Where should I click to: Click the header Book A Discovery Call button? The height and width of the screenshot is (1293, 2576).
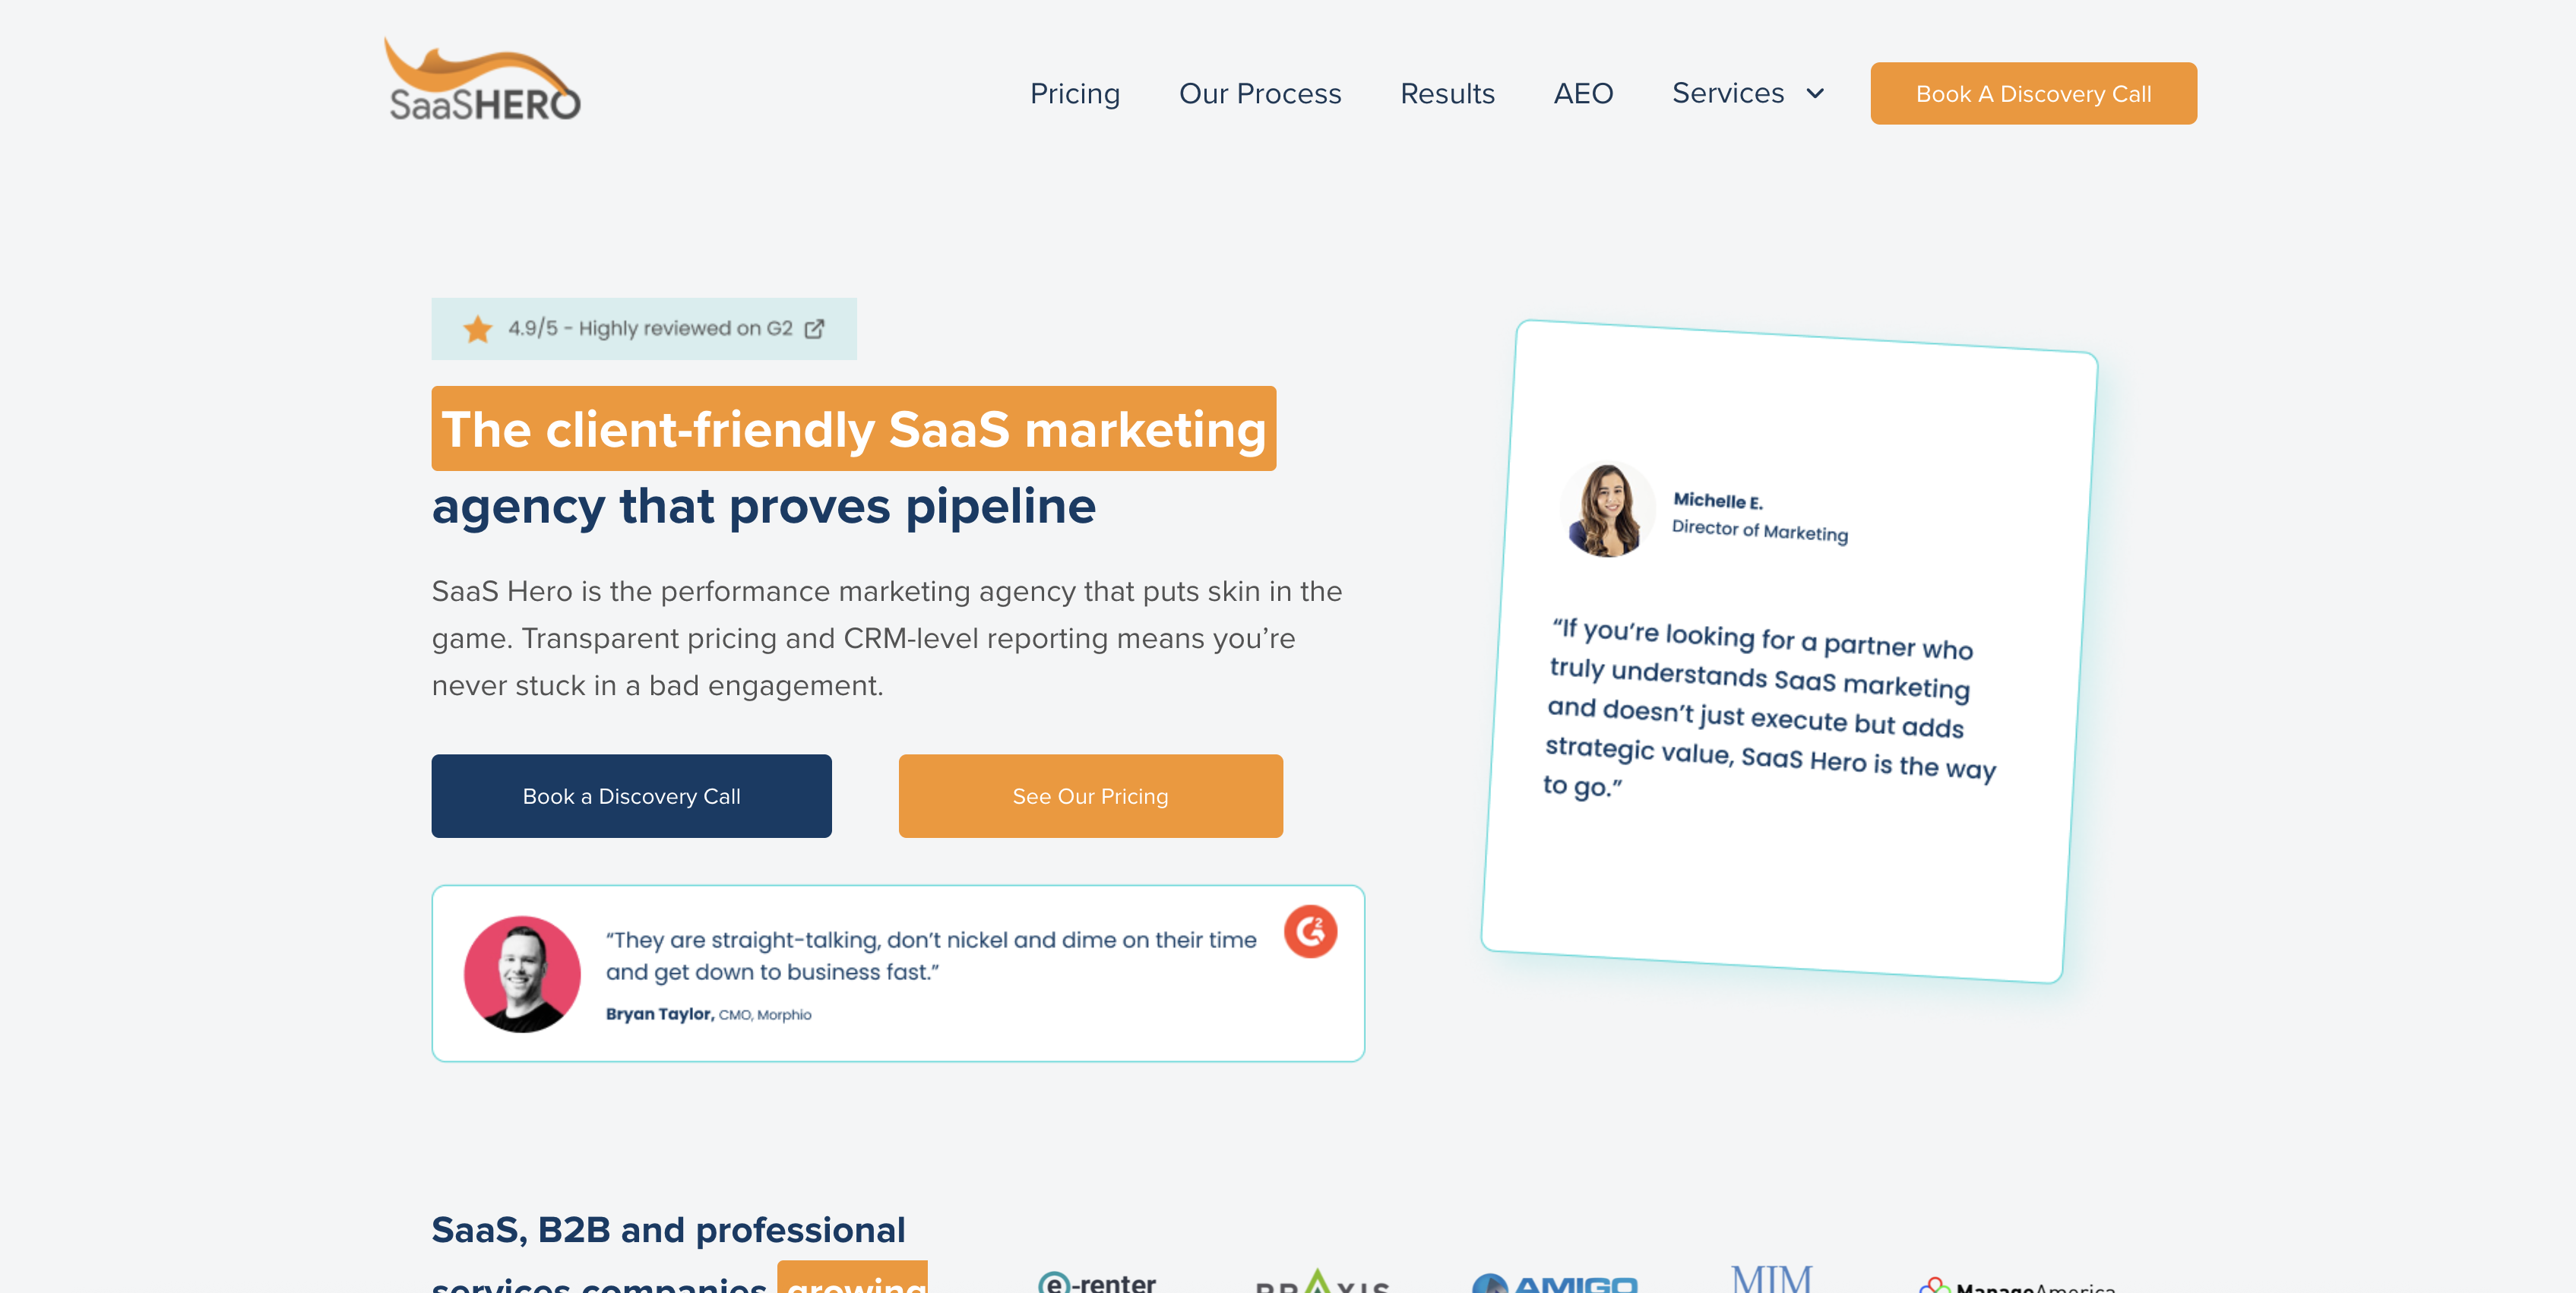tap(2033, 94)
